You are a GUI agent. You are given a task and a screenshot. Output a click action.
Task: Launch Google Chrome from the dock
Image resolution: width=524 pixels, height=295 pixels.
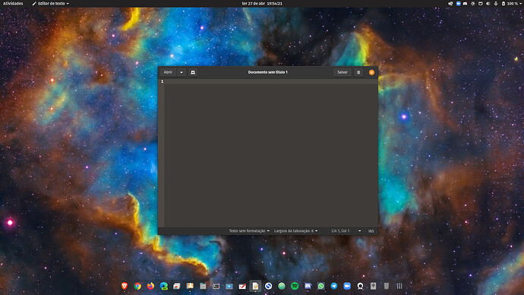(x=137, y=286)
